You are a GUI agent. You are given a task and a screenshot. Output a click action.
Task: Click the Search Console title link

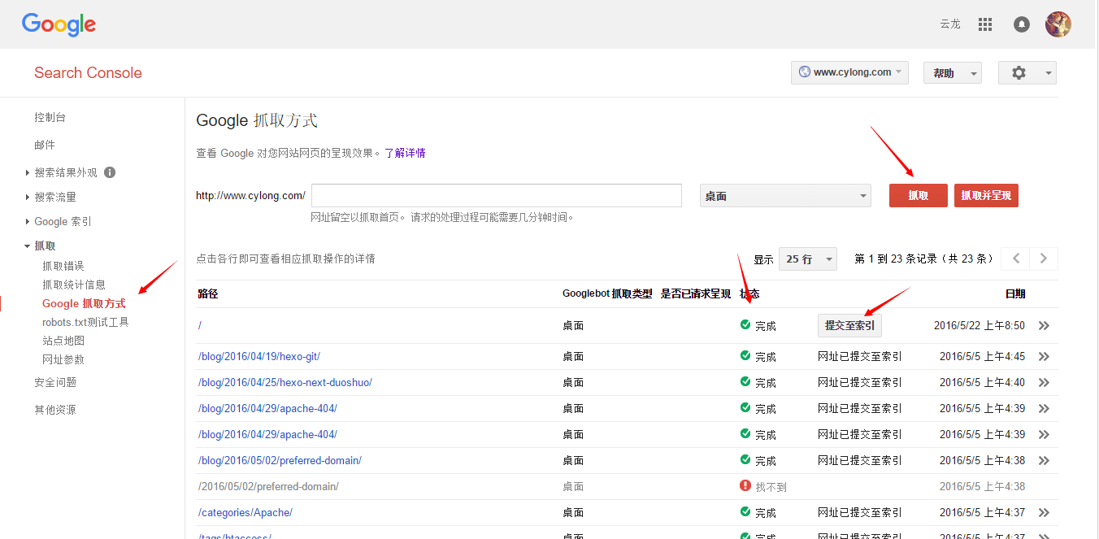click(x=88, y=72)
